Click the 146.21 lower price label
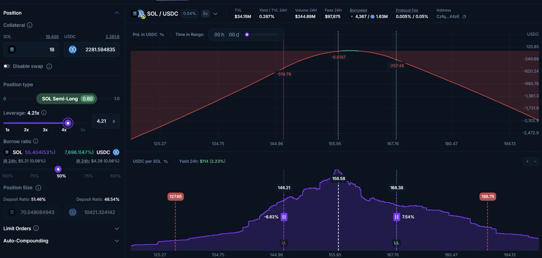This screenshot has width=542, height=258. [284, 188]
